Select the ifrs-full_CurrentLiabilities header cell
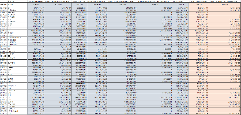241x115 pixels. 199,1
